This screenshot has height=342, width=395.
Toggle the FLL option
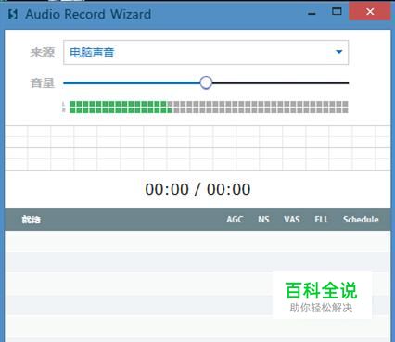pyautogui.click(x=321, y=220)
